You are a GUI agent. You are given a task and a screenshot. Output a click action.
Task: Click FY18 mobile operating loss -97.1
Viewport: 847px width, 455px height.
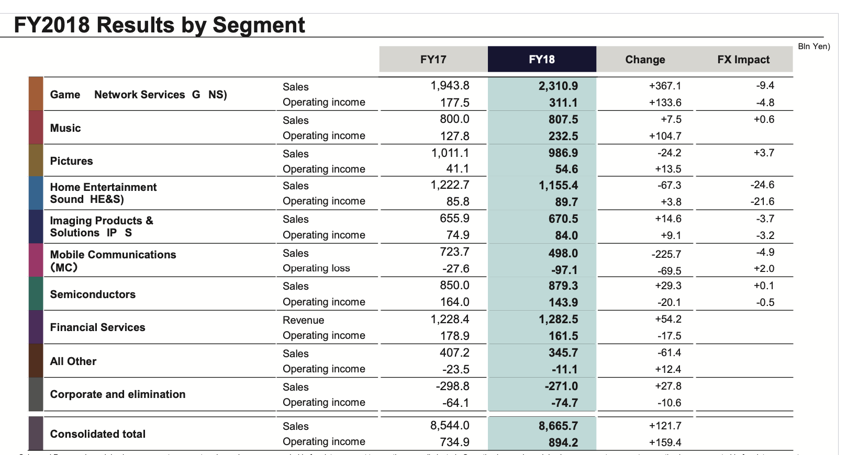coord(564,270)
